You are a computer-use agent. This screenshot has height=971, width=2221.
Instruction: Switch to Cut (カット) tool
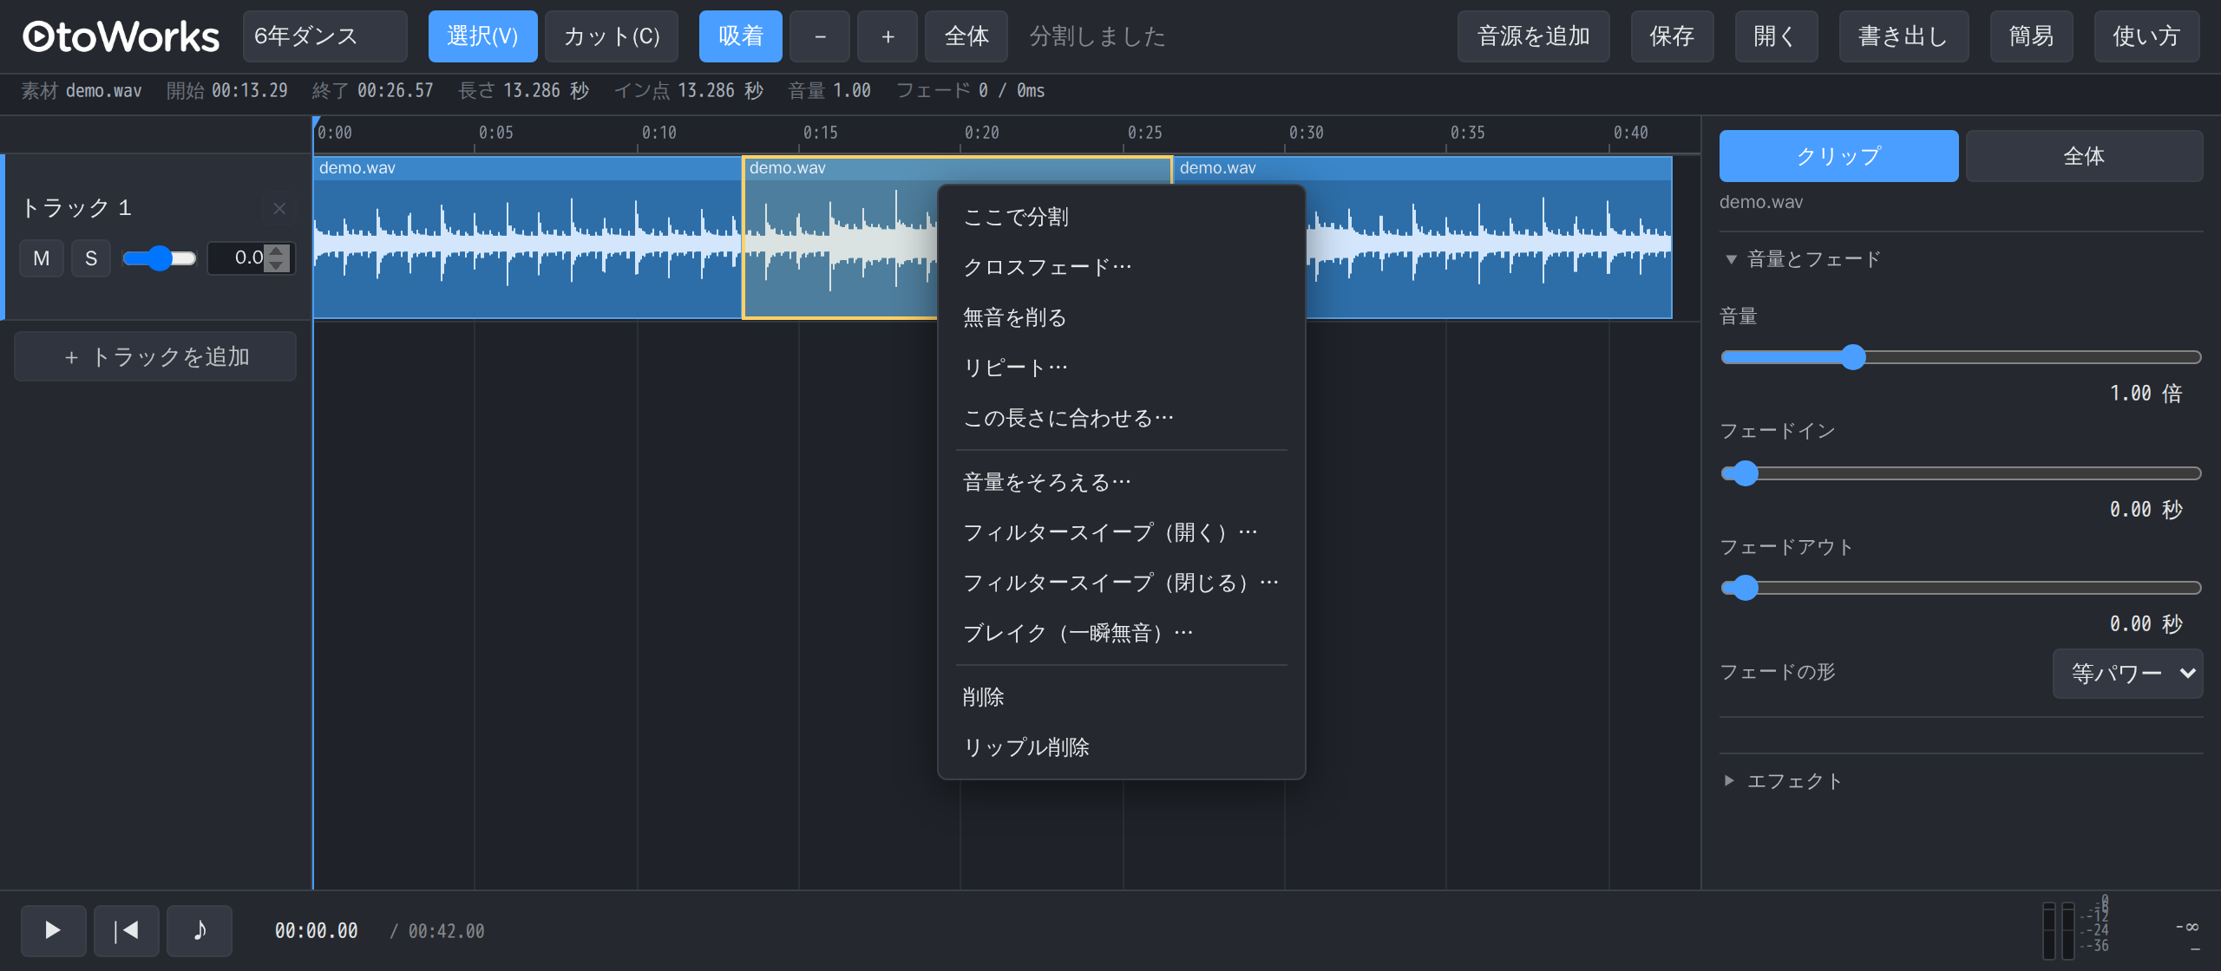[x=611, y=36]
